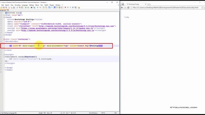This screenshot has width=205, height=115.
Task: Click the Save icon in Notepad++ toolbar
Action: coord(4,7)
